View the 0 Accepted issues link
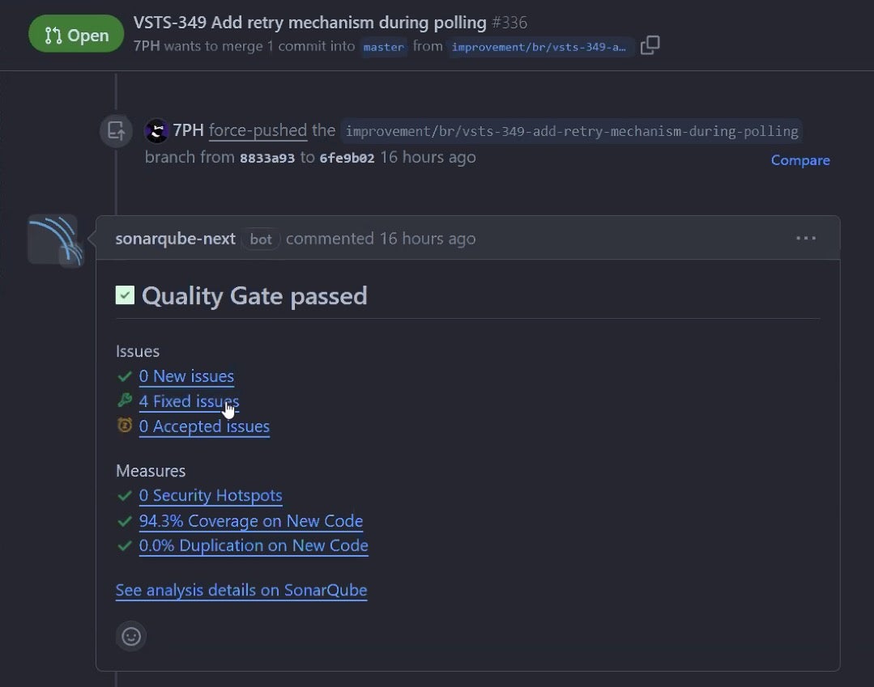Image resolution: width=874 pixels, height=687 pixels. click(204, 426)
